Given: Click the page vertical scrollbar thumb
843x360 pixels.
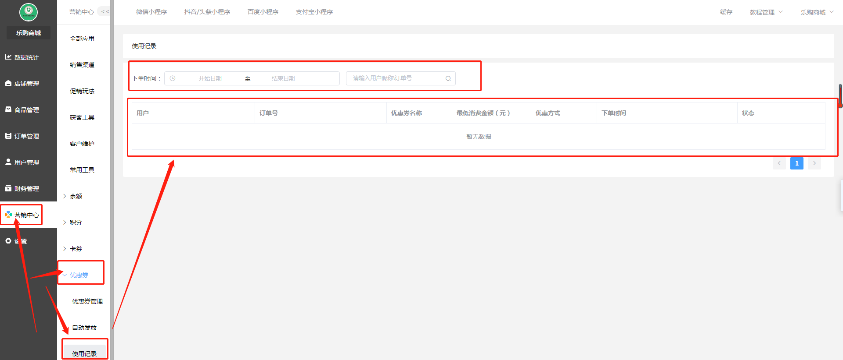Looking at the screenshot, I should (x=840, y=95).
